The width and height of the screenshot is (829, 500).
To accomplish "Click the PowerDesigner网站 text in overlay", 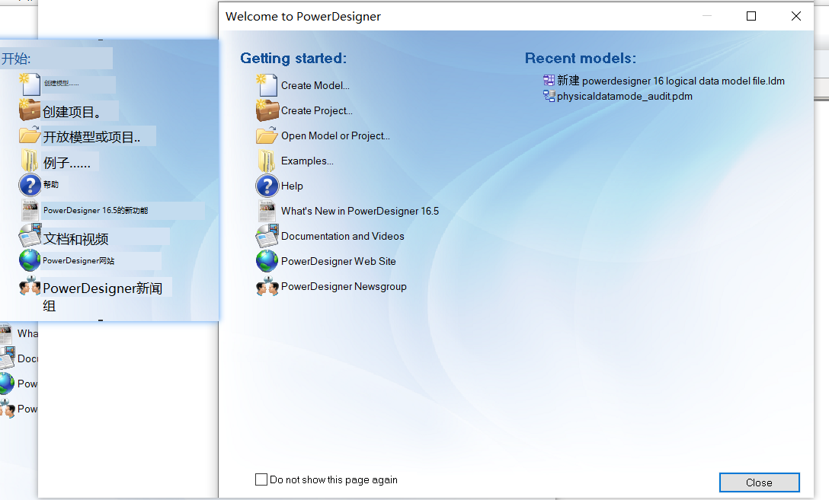I will click(78, 261).
